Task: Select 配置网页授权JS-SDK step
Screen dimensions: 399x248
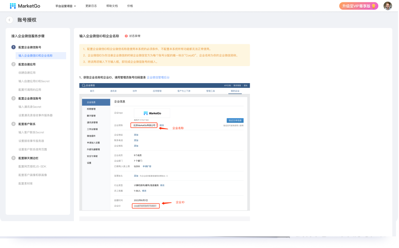Action: (32, 167)
